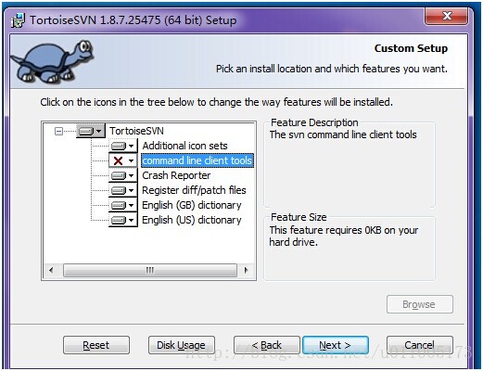The width and height of the screenshot is (483, 371).
Task: Open TortoiseSVN root feature install dropdown
Action: pos(91,131)
